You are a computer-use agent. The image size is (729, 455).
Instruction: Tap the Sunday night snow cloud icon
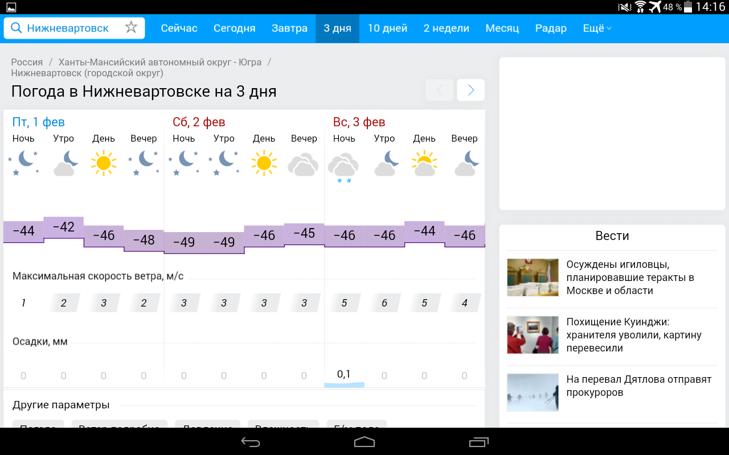coord(344,168)
